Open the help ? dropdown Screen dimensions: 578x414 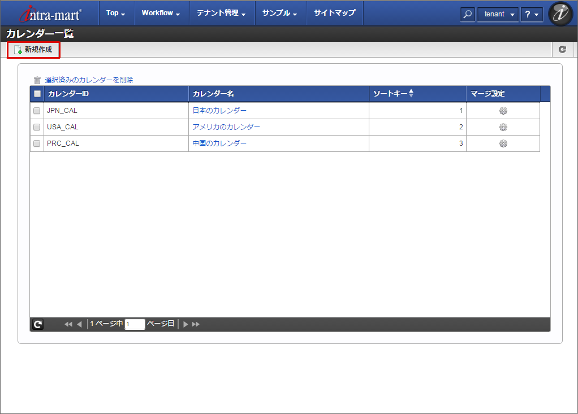click(532, 14)
